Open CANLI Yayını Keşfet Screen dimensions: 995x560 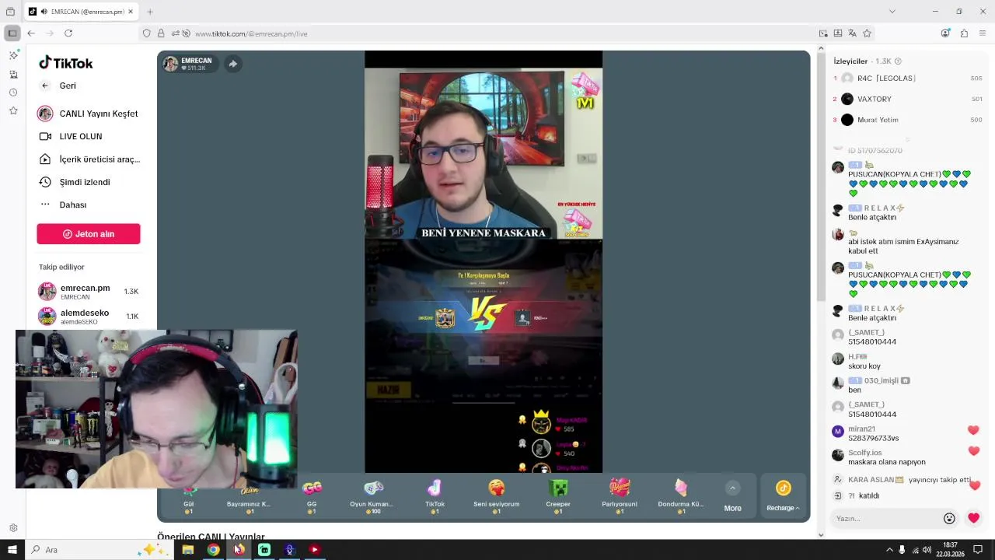click(89, 114)
